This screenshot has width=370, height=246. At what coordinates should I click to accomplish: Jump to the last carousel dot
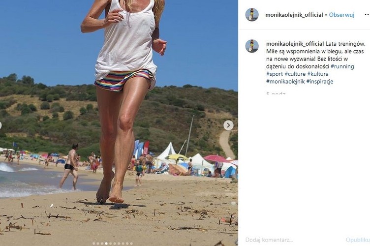[x=131, y=244]
